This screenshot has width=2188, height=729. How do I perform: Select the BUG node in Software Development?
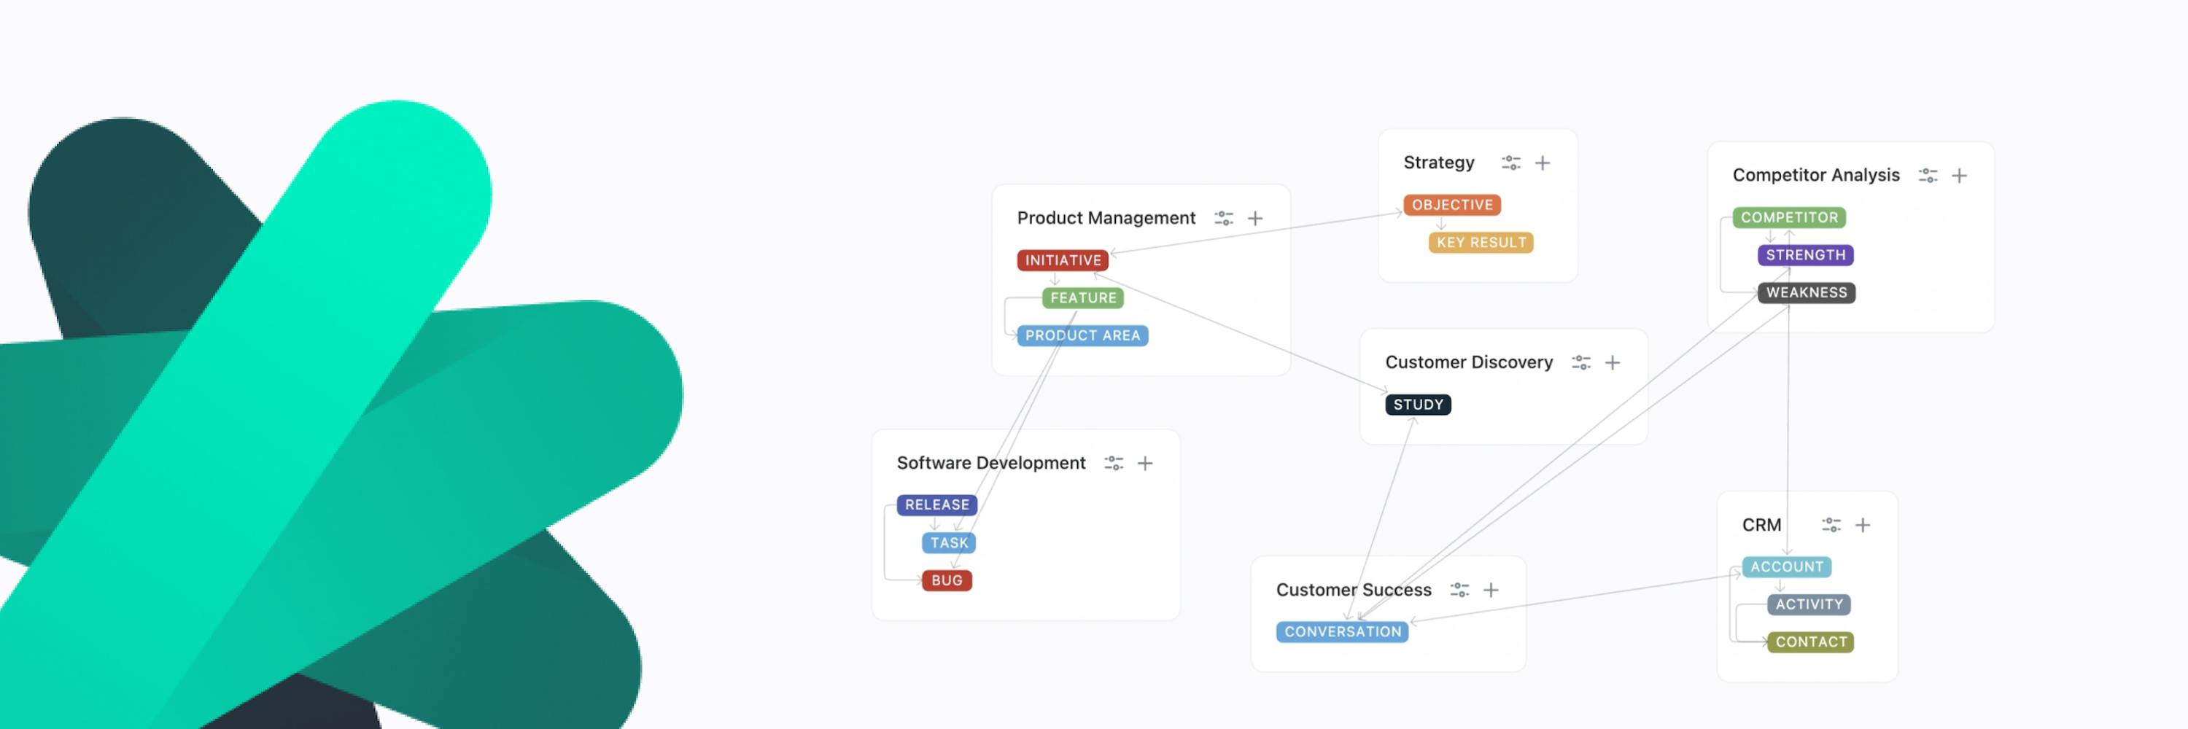point(946,580)
